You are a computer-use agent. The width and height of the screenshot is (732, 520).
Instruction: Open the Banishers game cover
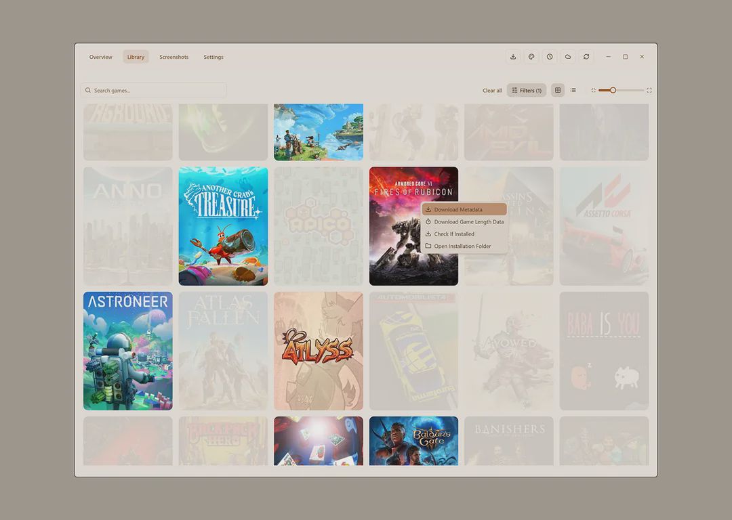tap(509, 441)
